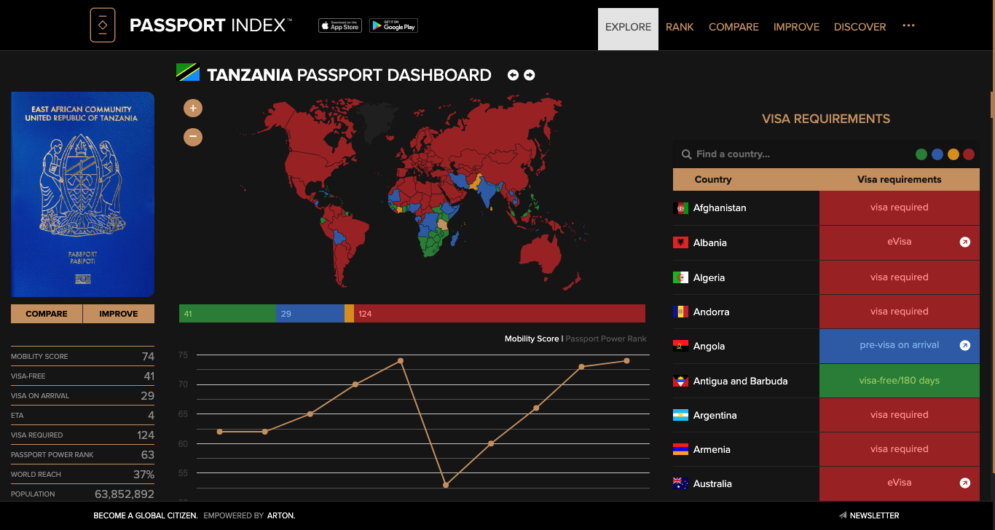
Task: Open the ellipsis overflow menu in navigation
Action: (x=908, y=27)
